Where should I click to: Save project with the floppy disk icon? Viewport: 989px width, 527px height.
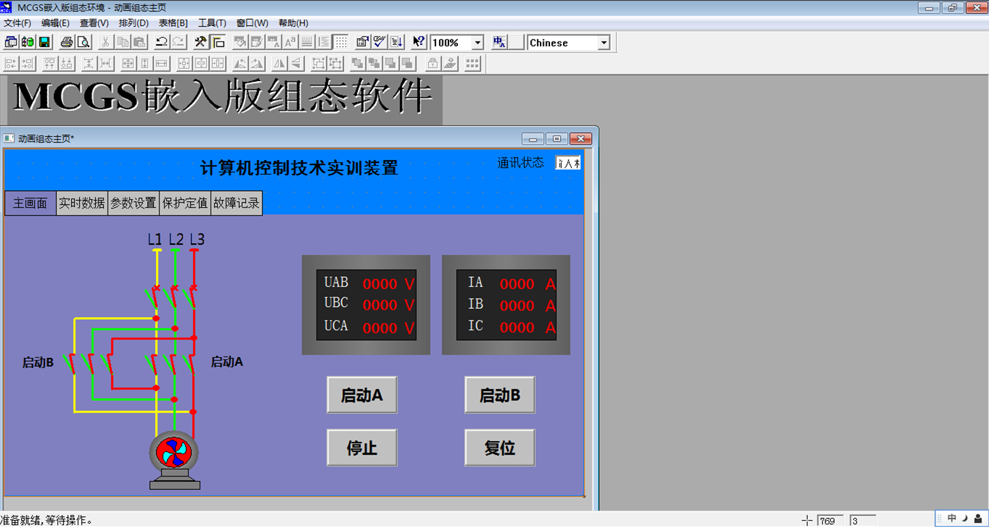pyautogui.click(x=44, y=42)
